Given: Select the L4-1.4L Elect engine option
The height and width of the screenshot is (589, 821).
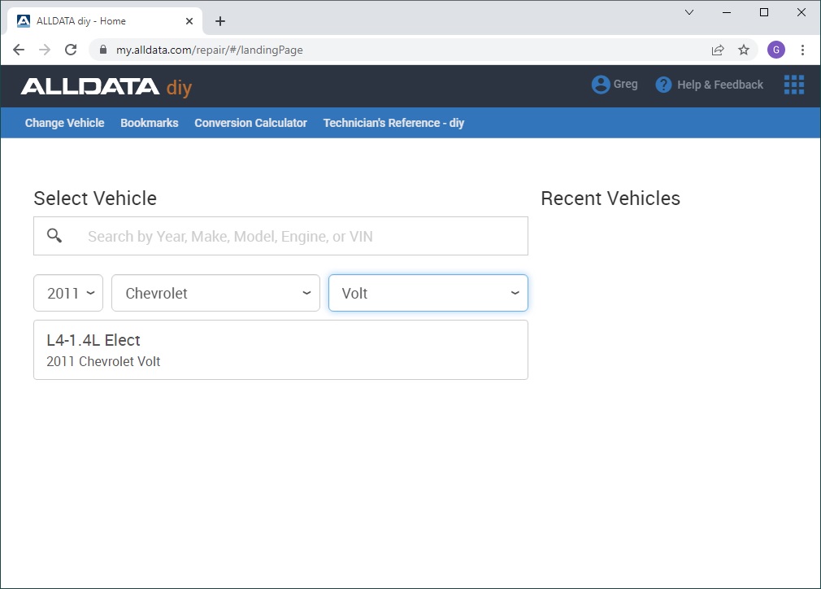Looking at the screenshot, I should tap(280, 350).
